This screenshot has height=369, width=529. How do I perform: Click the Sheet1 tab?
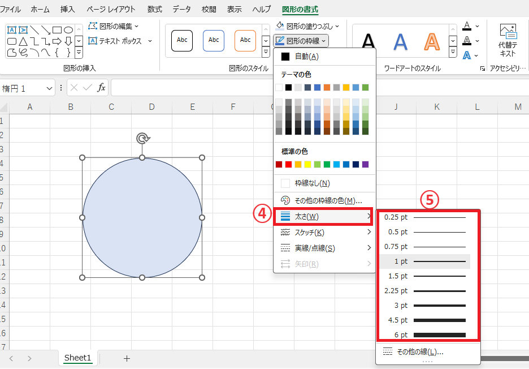[77, 358]
